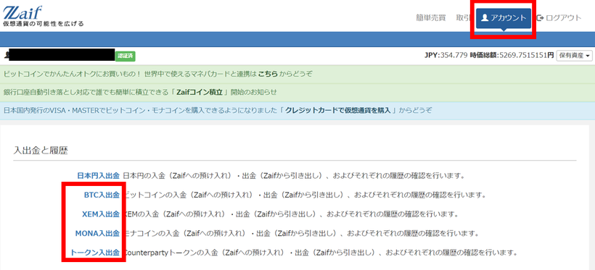Image resolution: width=595 pixels, height=270 pixels.
Task: Open the 取引 menu item
Action: pos(463,18)
